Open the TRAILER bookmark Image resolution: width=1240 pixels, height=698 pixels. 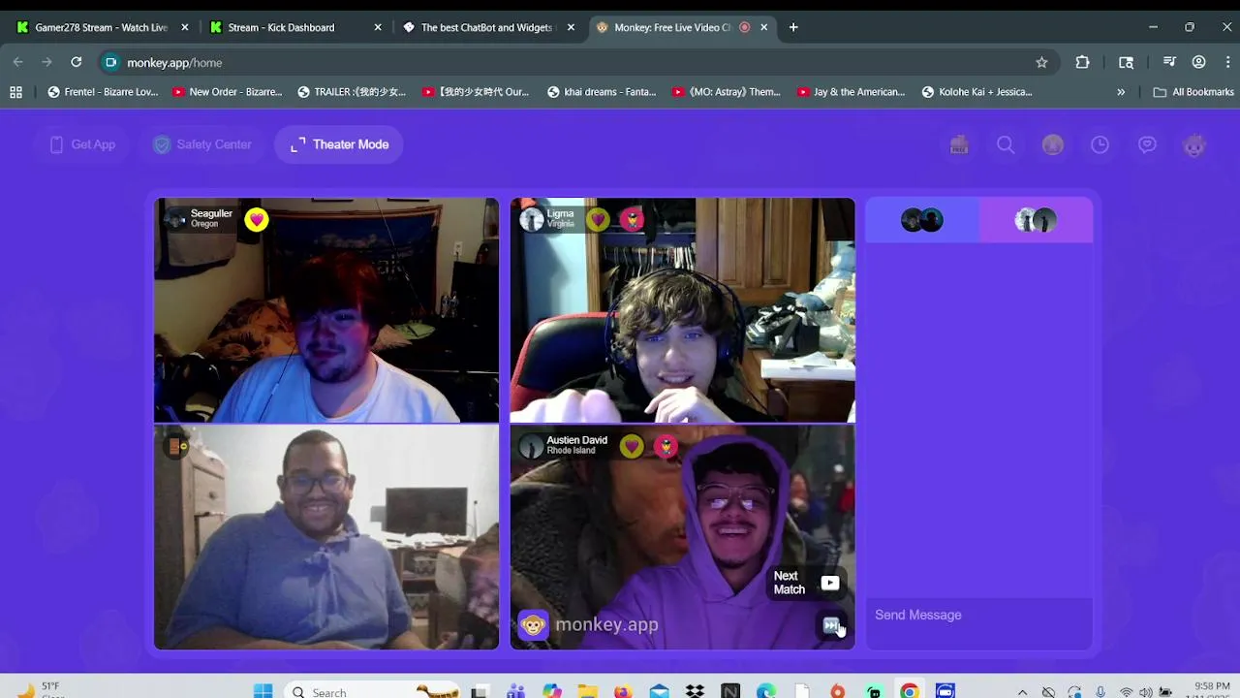coord(353,92)
